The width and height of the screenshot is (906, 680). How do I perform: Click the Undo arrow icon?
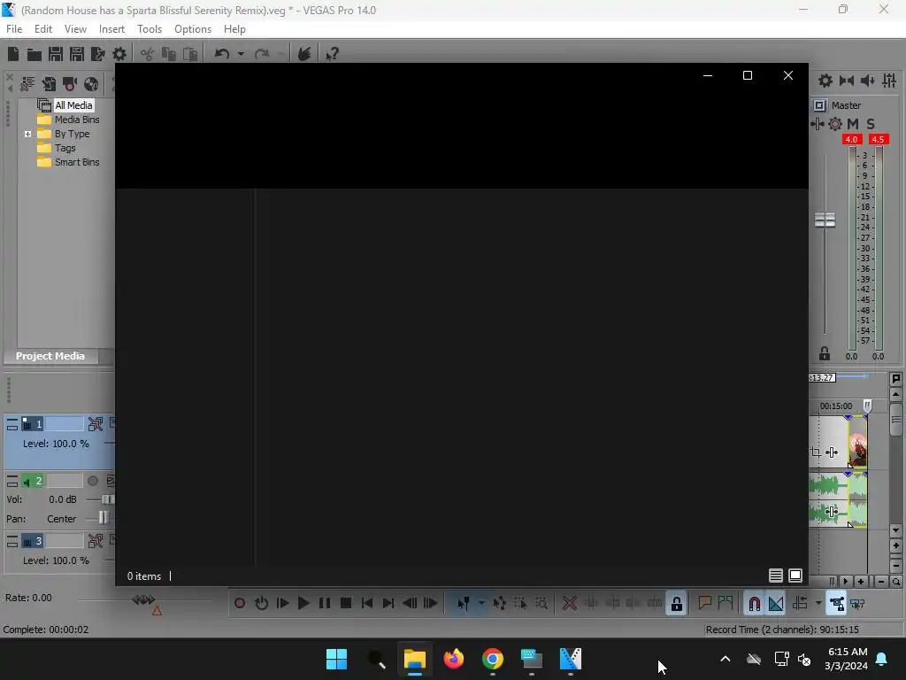coord(222,54)
